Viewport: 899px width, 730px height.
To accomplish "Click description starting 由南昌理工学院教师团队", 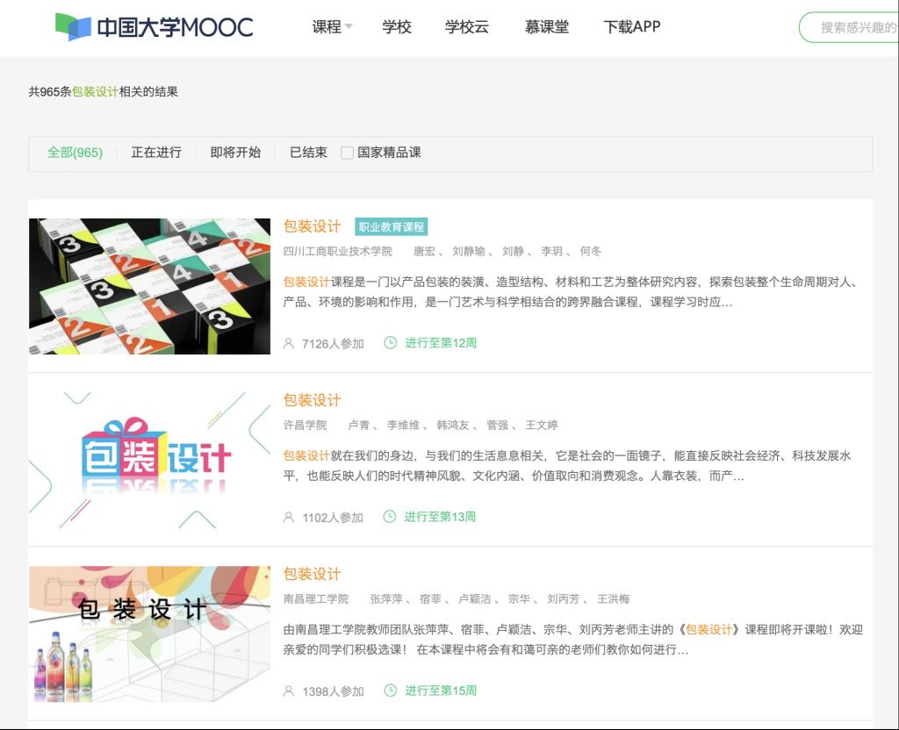I will tap(573, 640).
